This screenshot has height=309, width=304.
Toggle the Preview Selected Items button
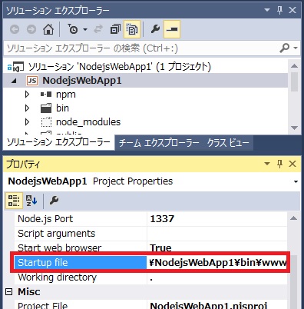172,29
